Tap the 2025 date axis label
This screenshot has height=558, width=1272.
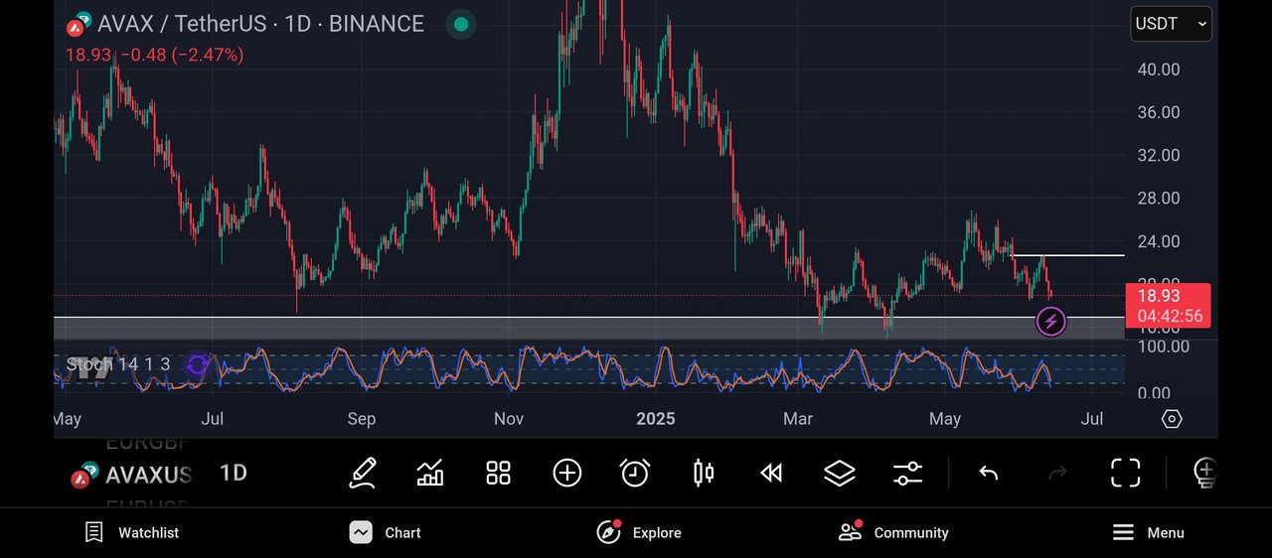(655, 419)
